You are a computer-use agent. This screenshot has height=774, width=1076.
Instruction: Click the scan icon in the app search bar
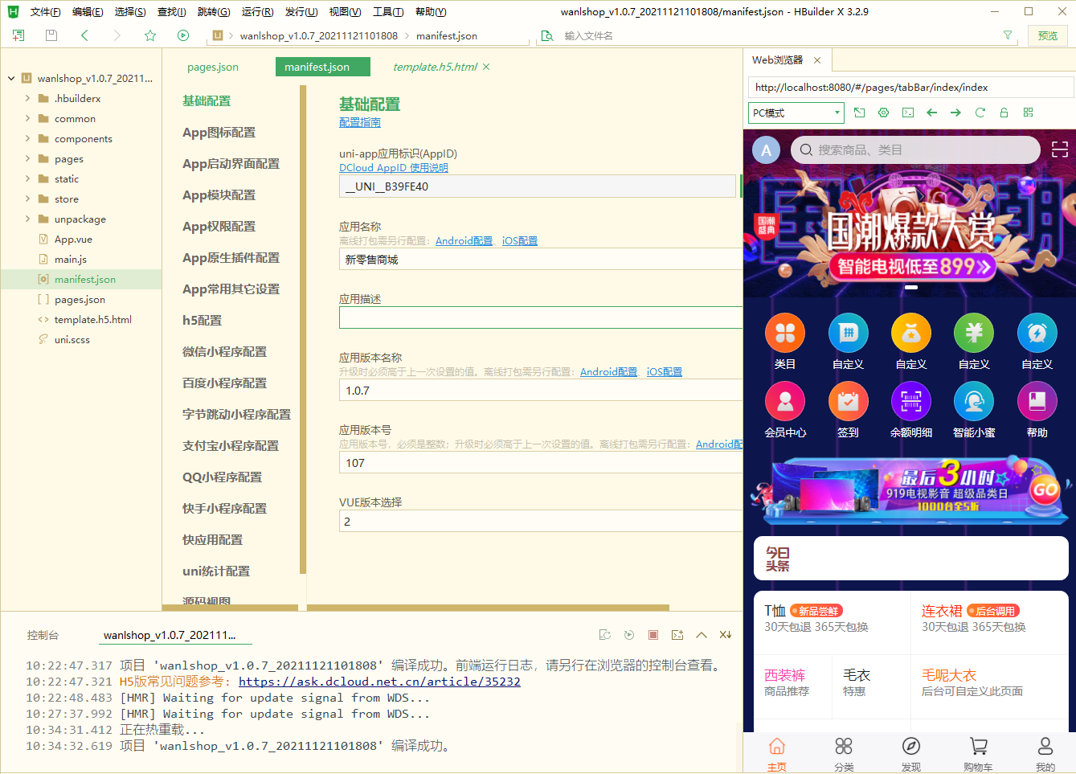[x=1059, y=149]
